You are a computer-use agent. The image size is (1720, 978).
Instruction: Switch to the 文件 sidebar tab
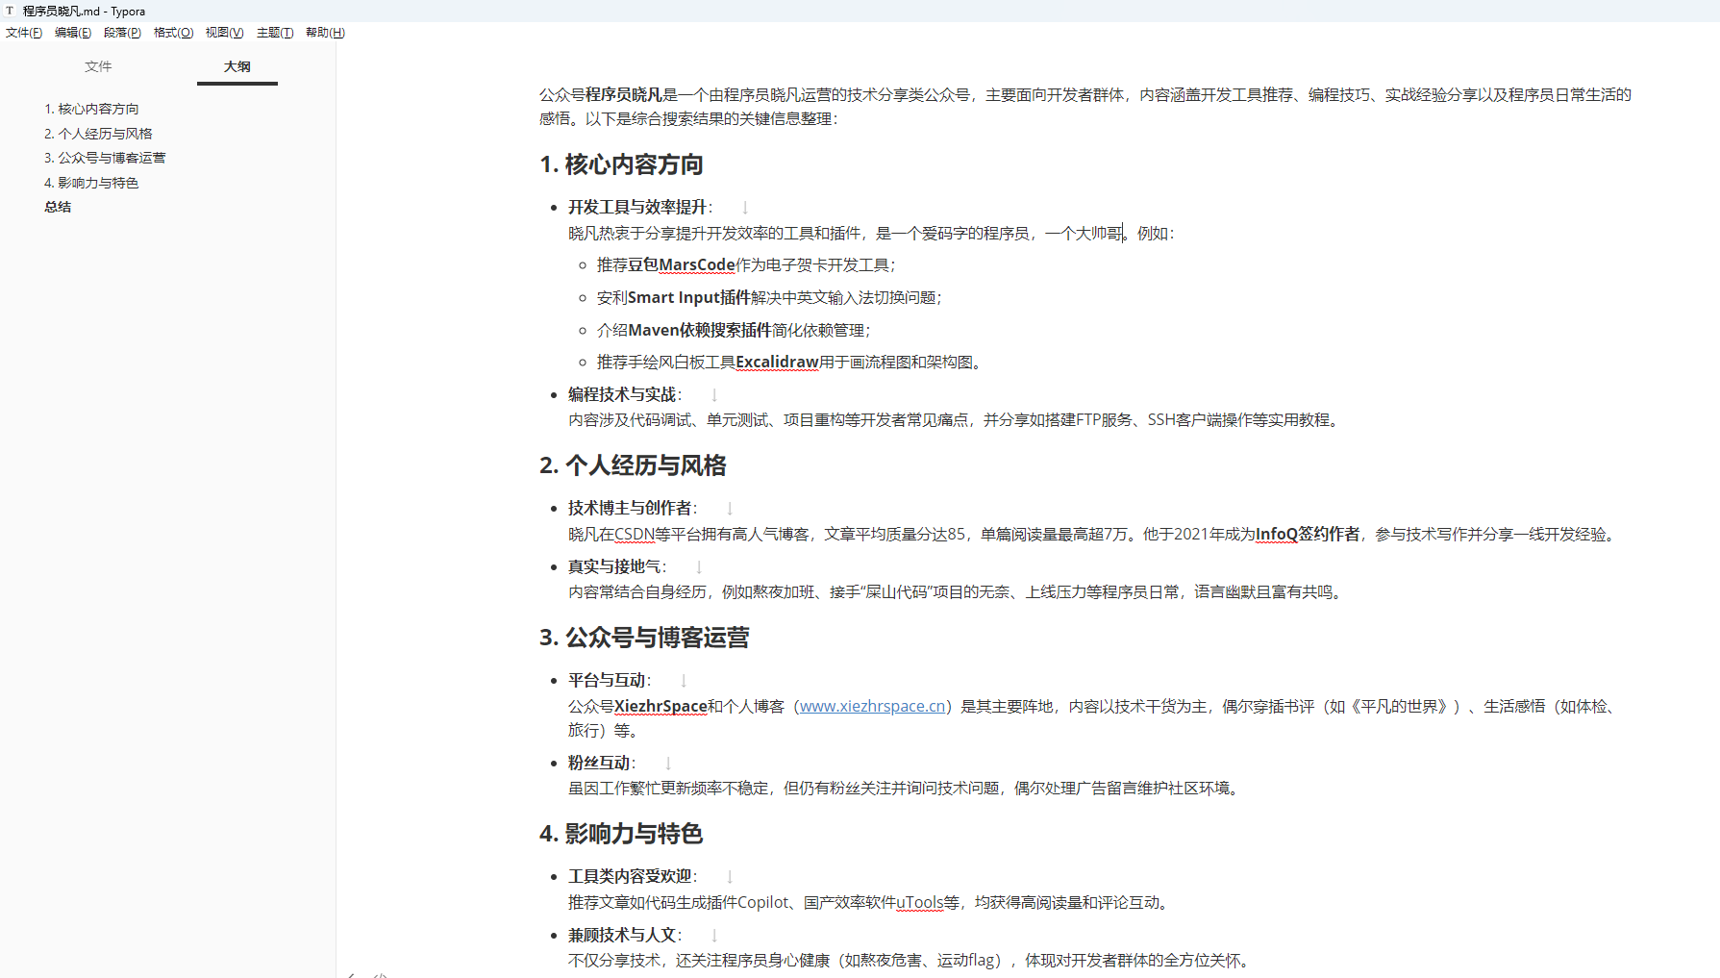pyautogui.click(x=98, y=66)
